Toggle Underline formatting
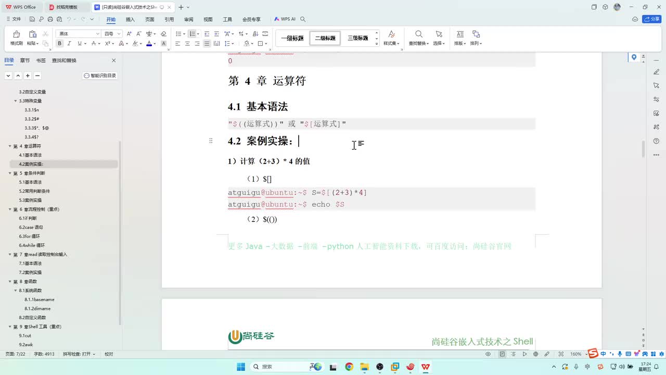666x375 pixels. (x=79, y=44)
